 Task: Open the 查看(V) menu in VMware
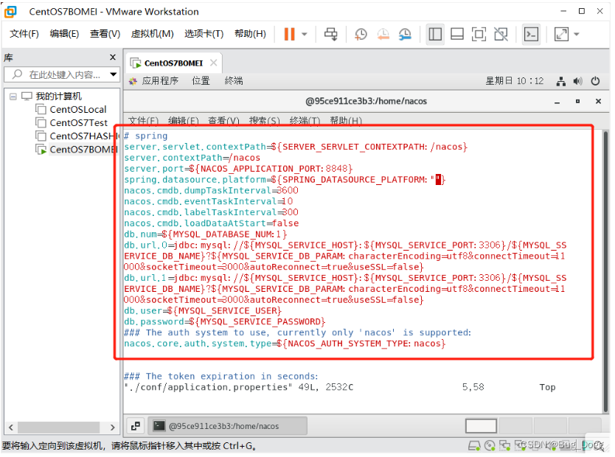click(x=105, y=34)
